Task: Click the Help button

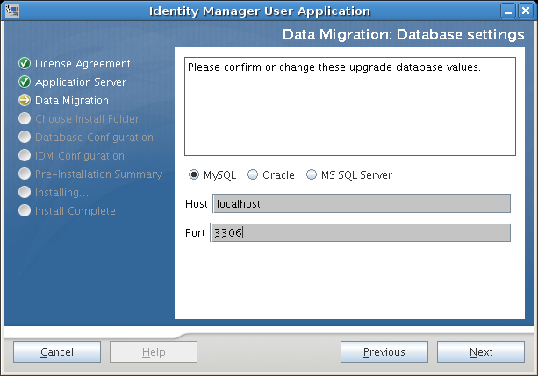Action: 154,352
